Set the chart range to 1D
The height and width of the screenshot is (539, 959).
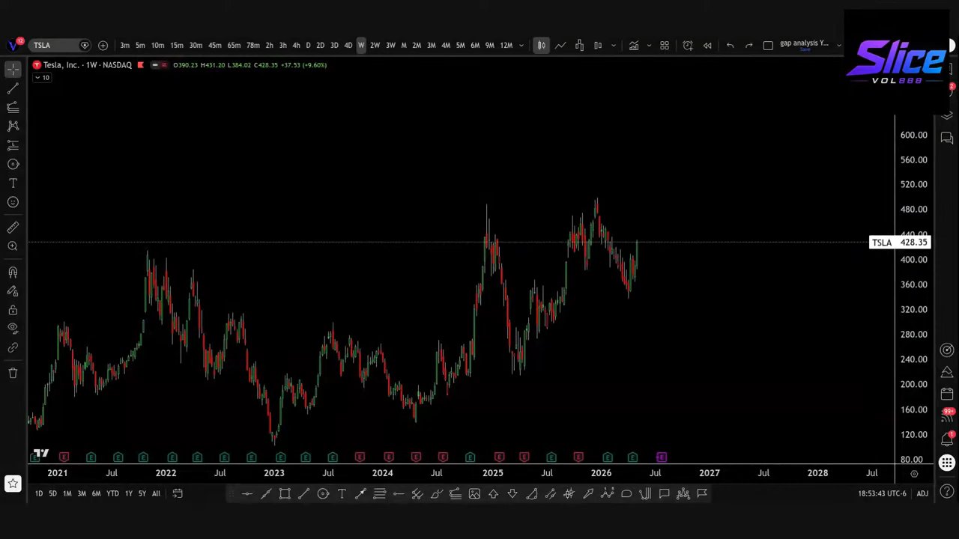coord(38,493)
